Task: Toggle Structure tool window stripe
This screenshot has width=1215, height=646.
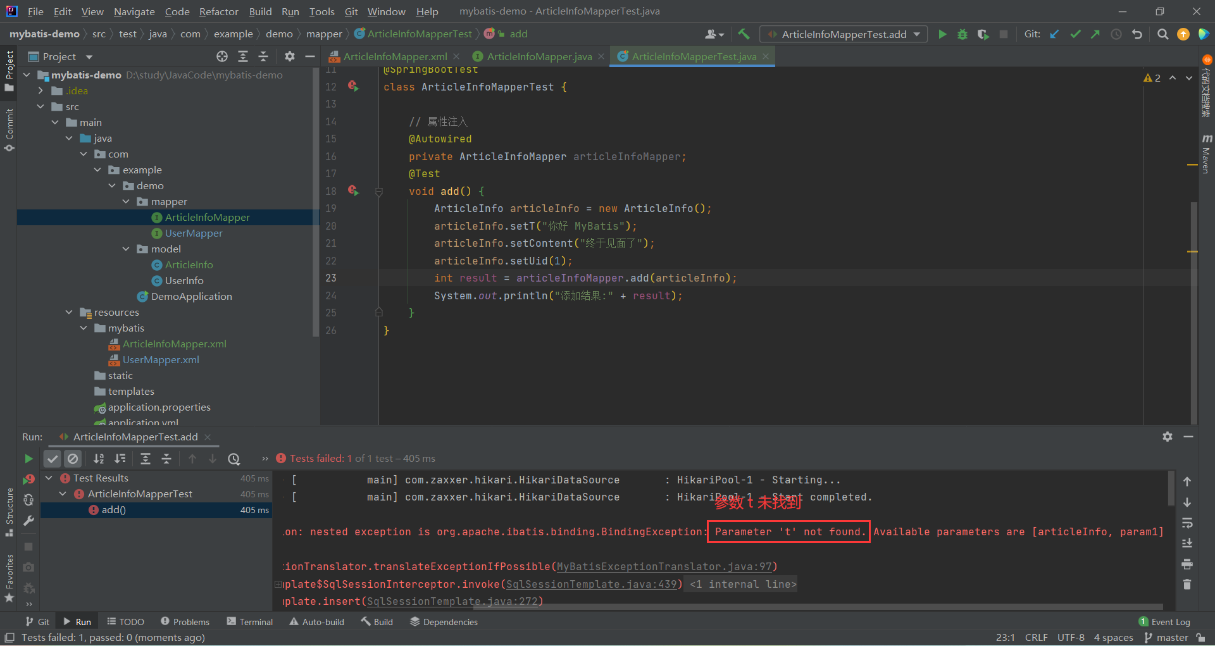Action: point(9,512)
